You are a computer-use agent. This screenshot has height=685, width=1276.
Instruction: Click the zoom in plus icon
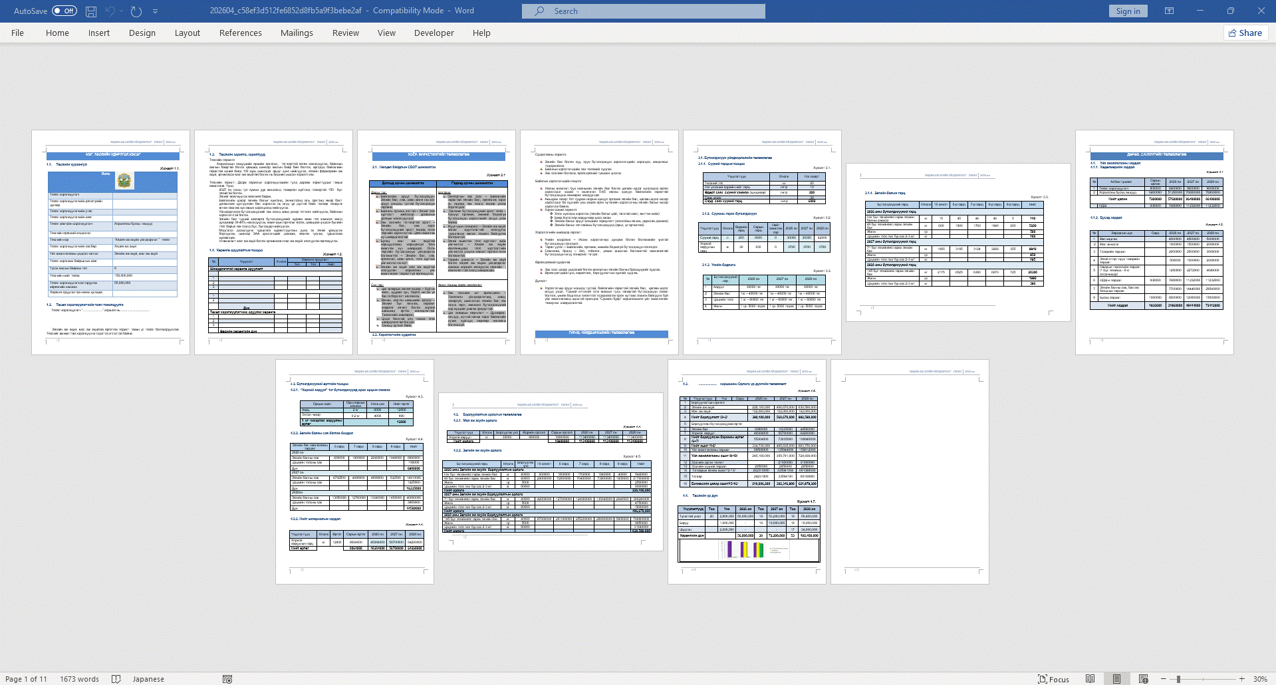1241,679
